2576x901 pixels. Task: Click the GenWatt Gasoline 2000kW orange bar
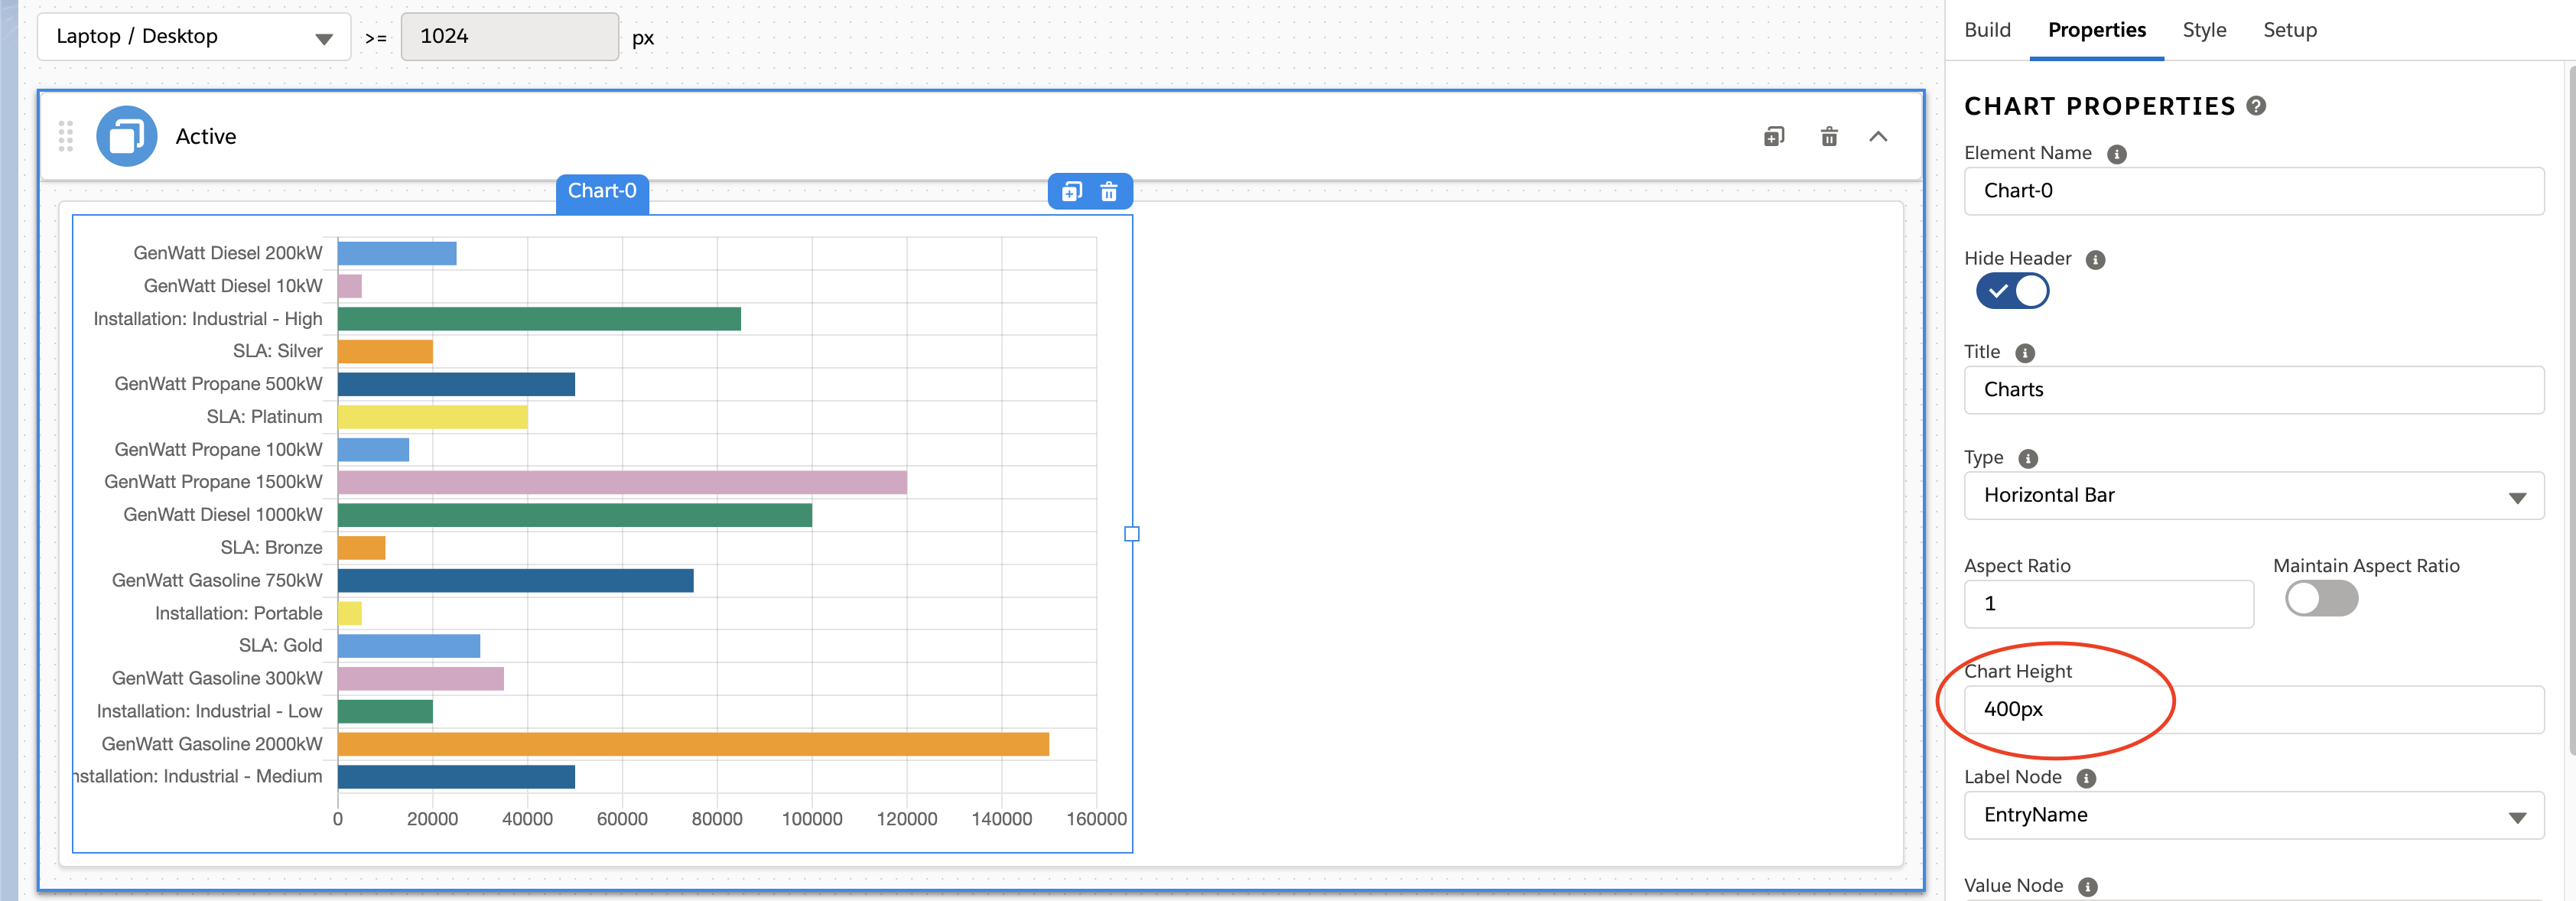[x=693, y=744]
